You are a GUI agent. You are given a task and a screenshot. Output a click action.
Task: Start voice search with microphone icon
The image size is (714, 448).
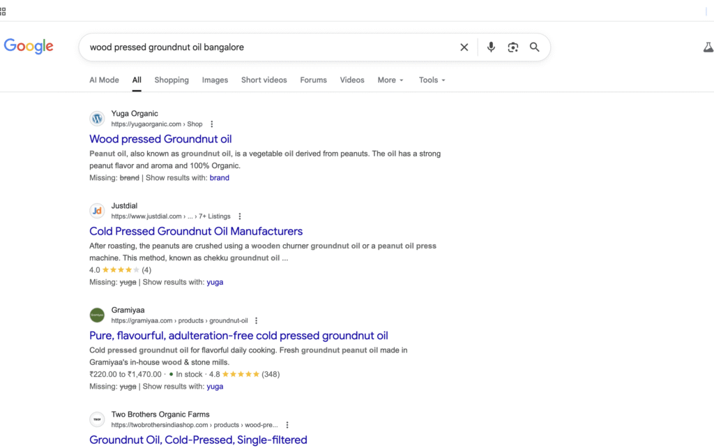491,47
